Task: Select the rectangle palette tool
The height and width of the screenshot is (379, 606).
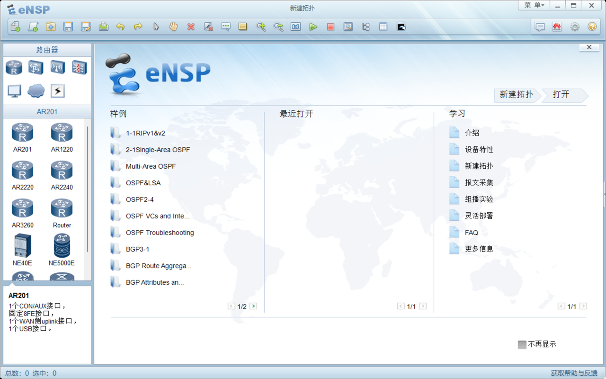Action: [243, 27]
